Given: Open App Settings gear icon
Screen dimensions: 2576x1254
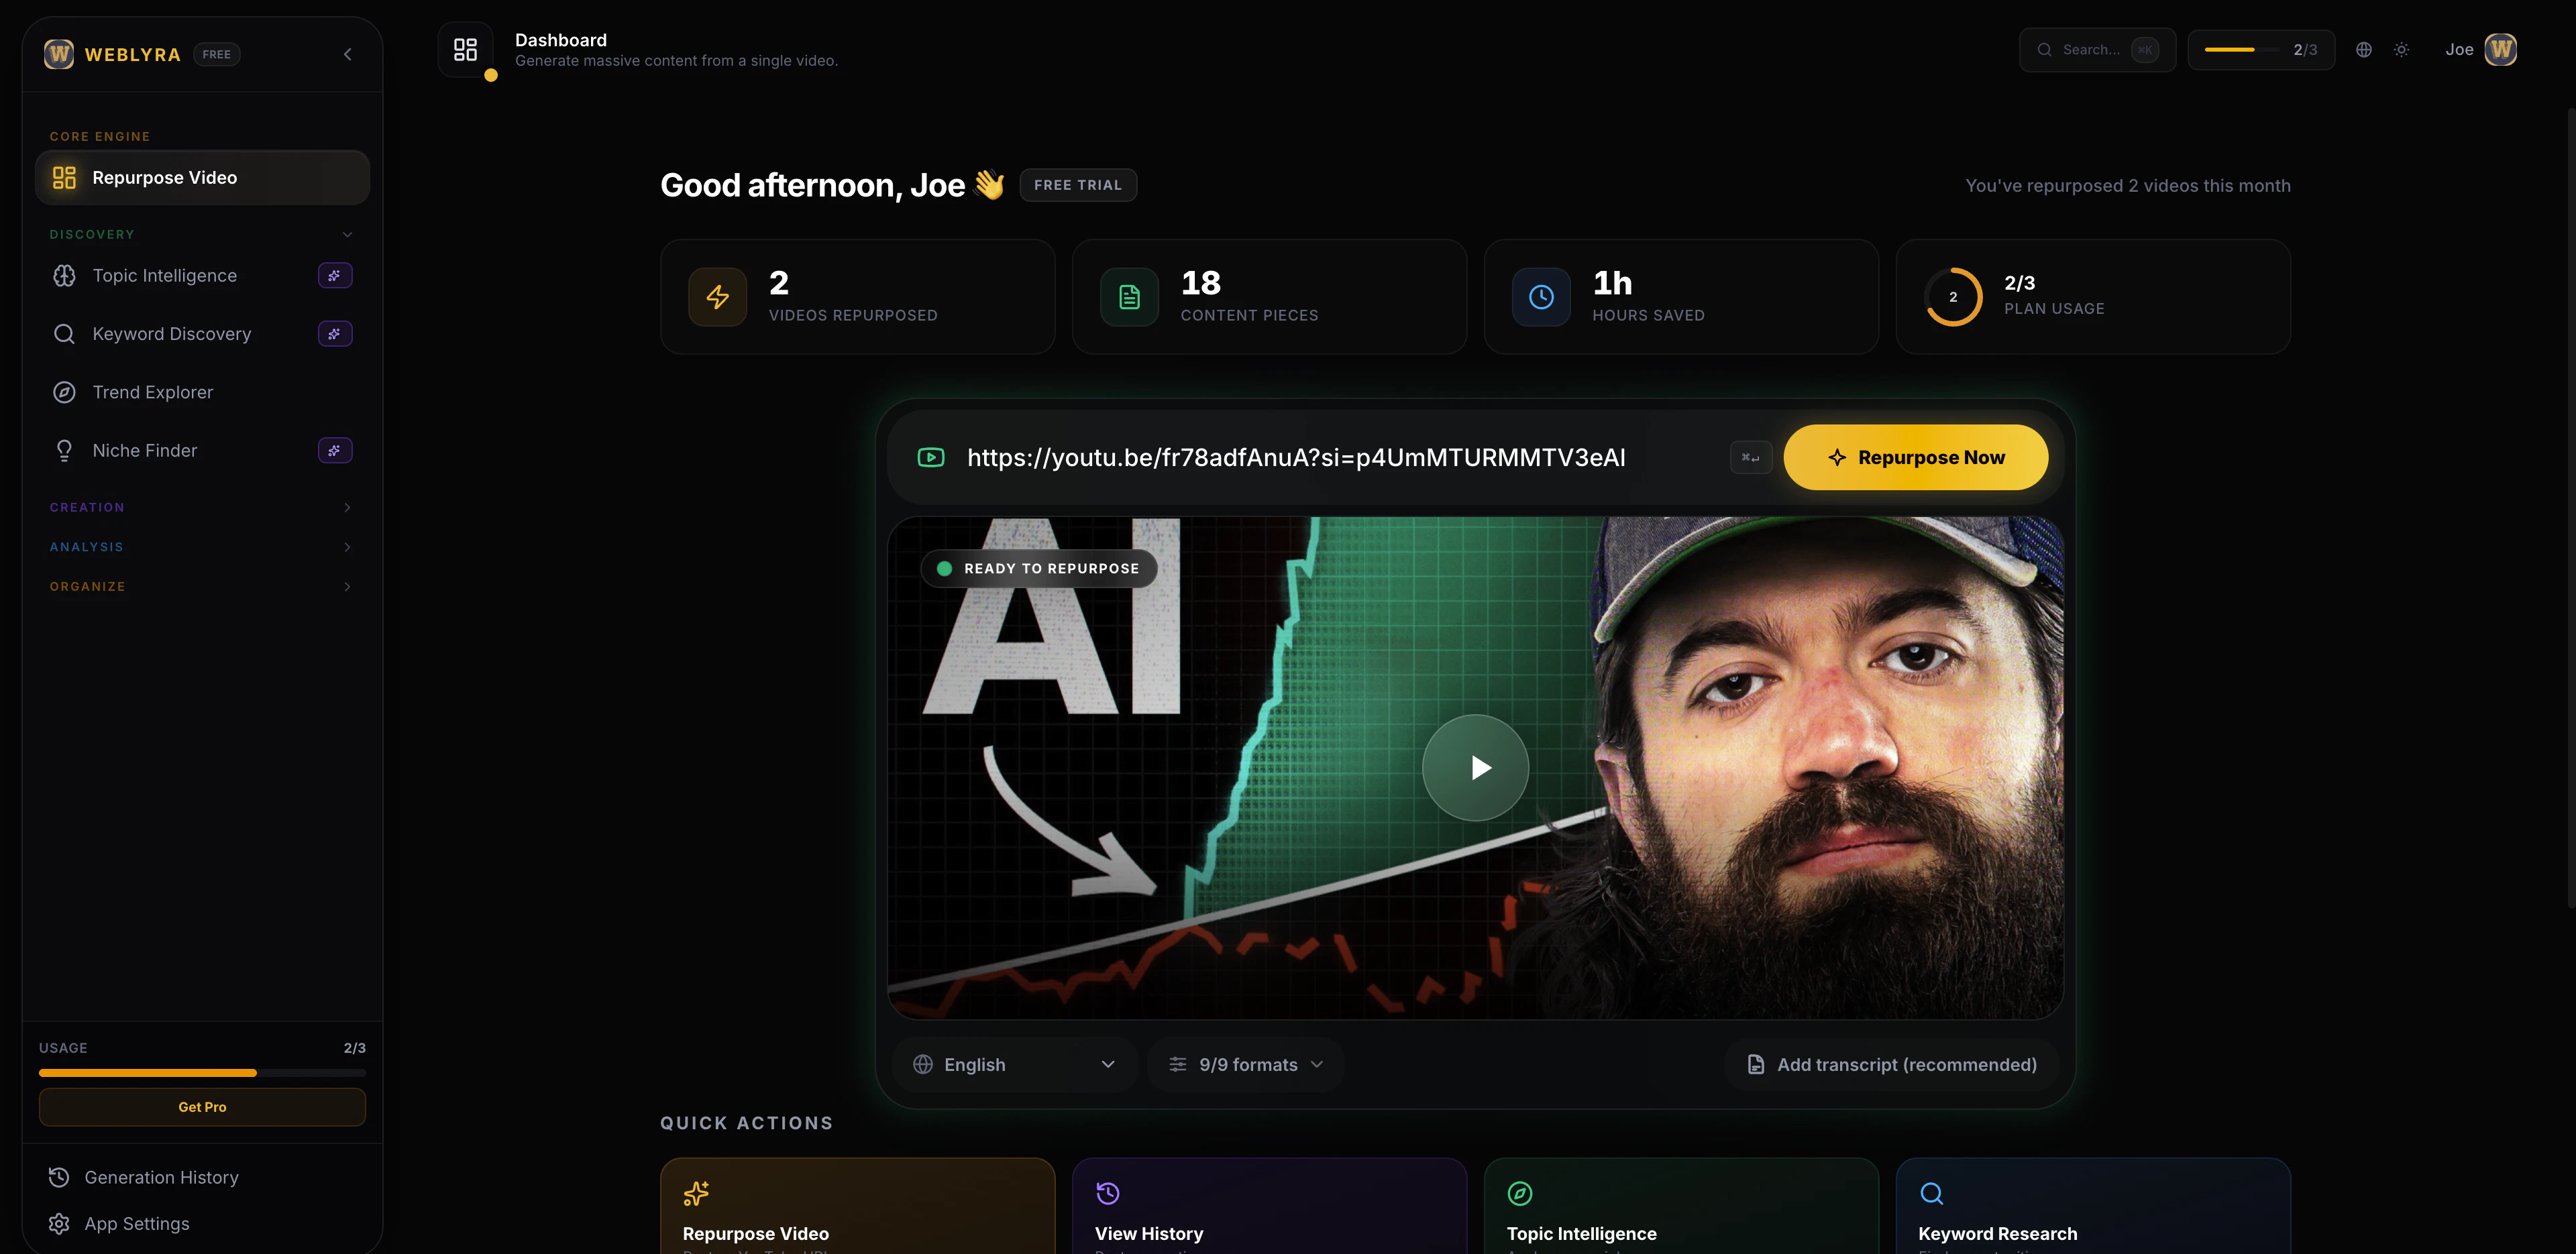Looking at the screenshot, I should [x=59, y=1223].
